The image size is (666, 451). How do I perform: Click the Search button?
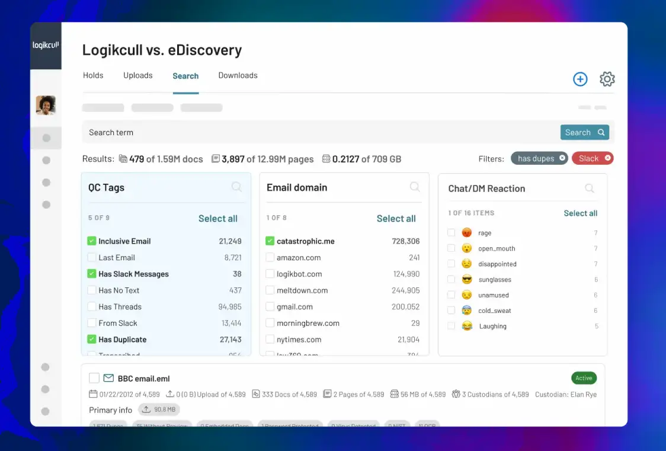tap(584, 132)
